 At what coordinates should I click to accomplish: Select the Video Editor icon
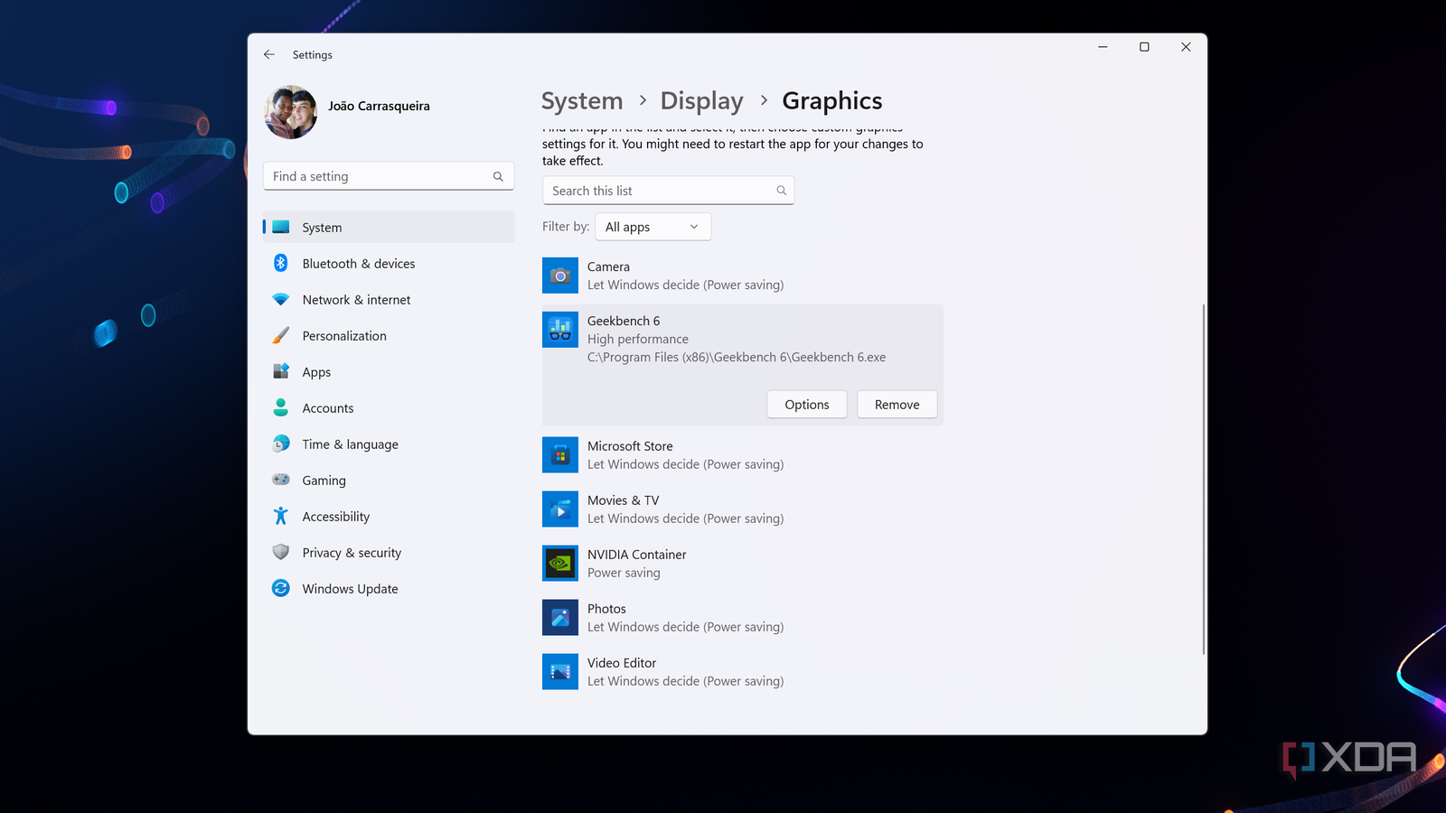tap(559, 672)
